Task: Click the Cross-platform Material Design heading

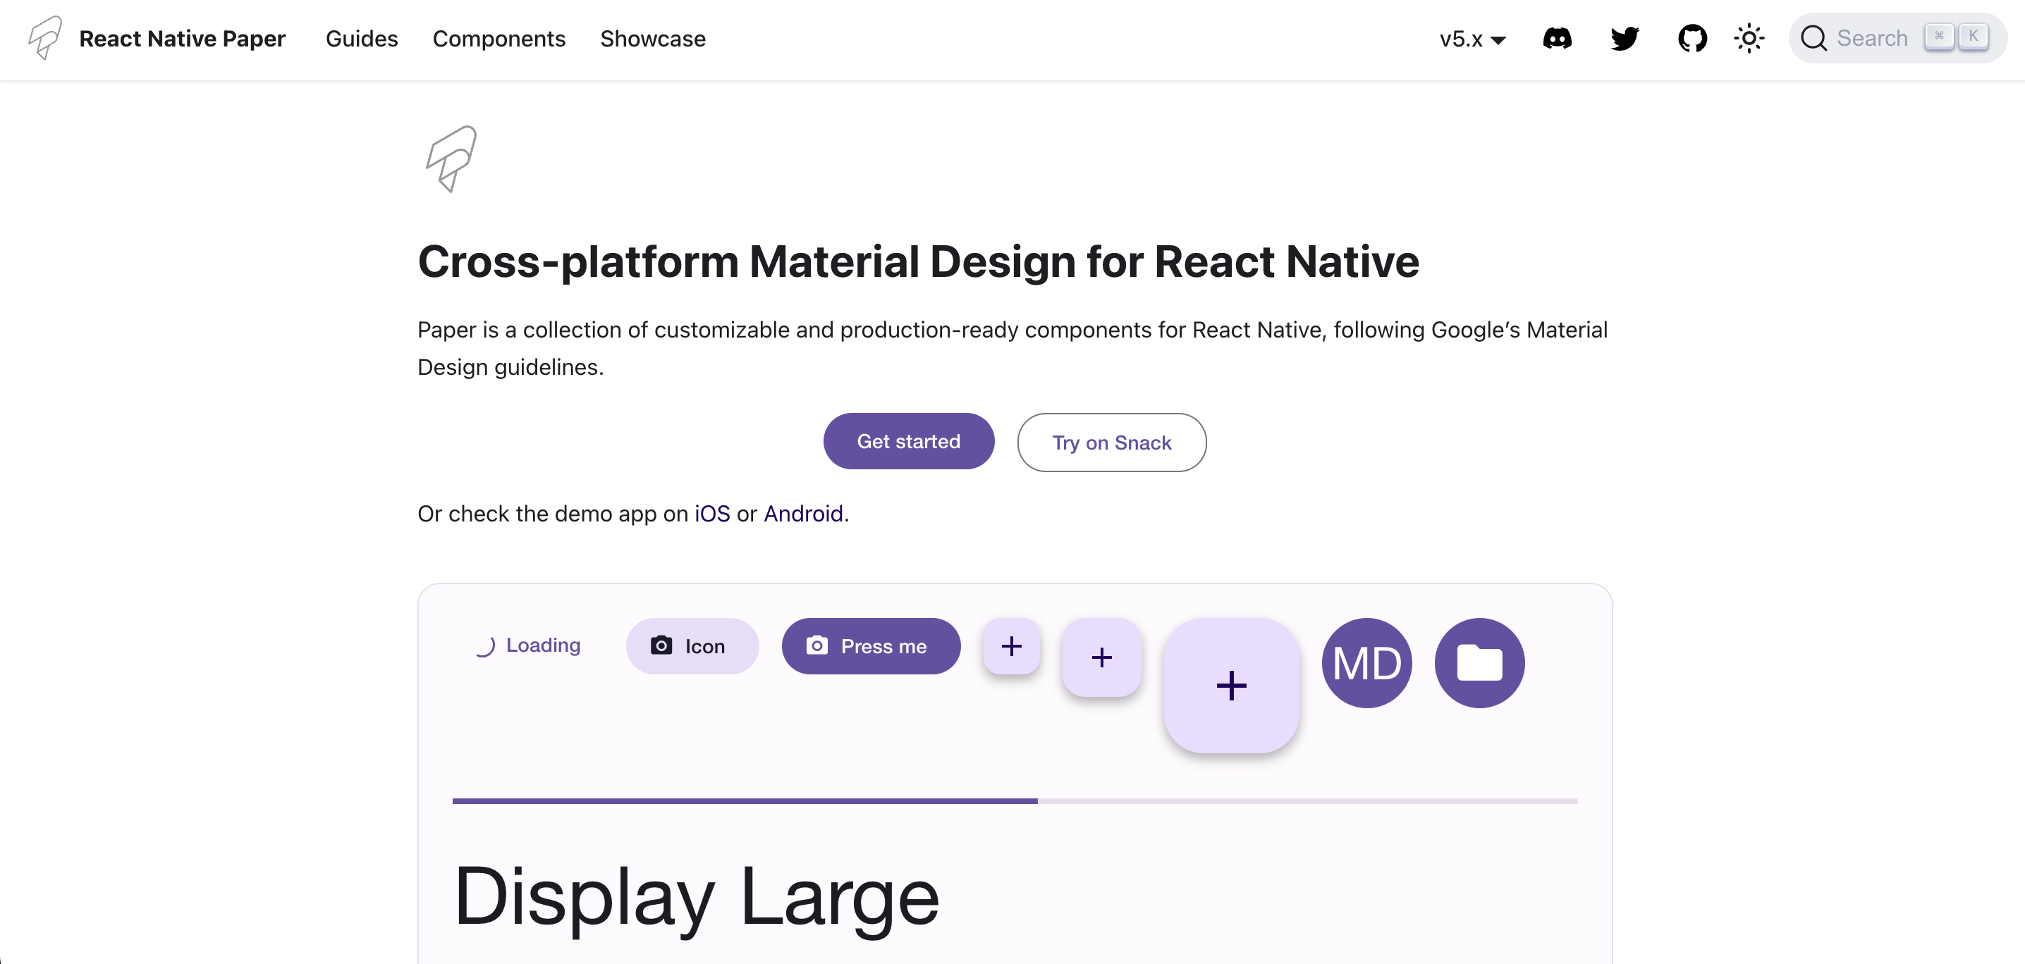Action: pyautogui.click(x=918, y=261)
